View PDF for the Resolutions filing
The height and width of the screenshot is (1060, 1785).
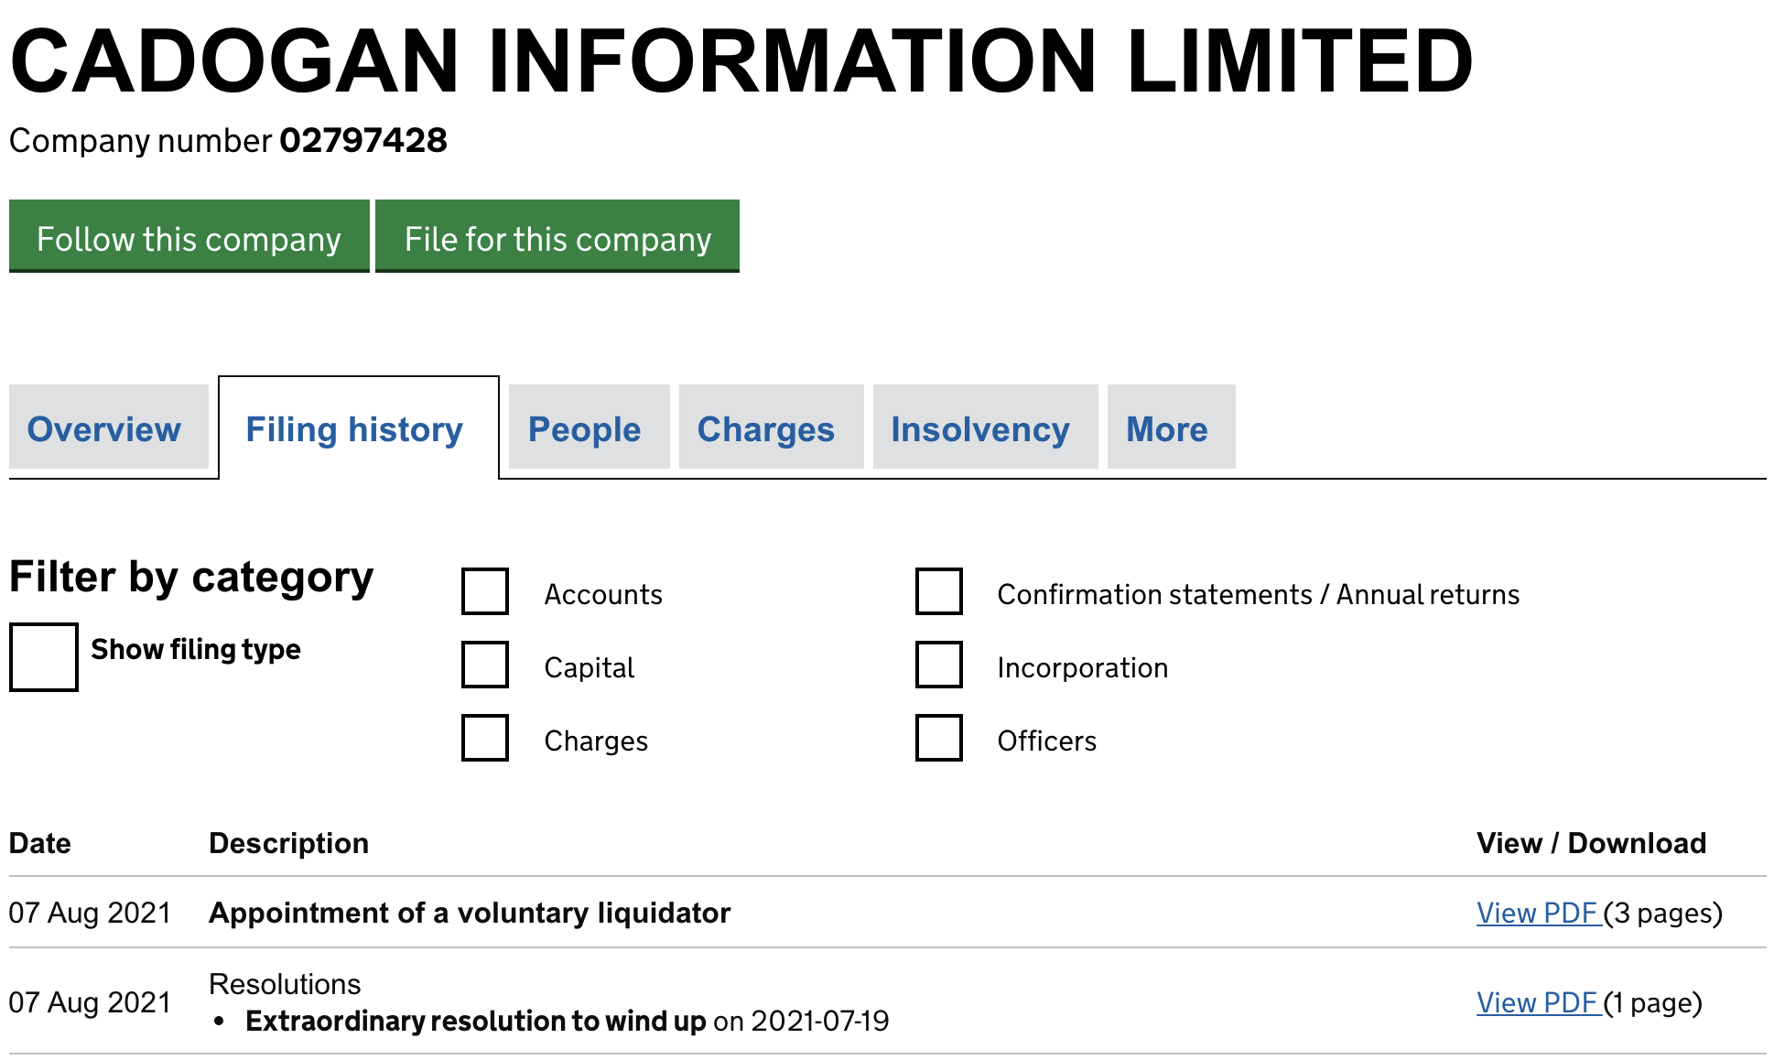point(1538,1002)
